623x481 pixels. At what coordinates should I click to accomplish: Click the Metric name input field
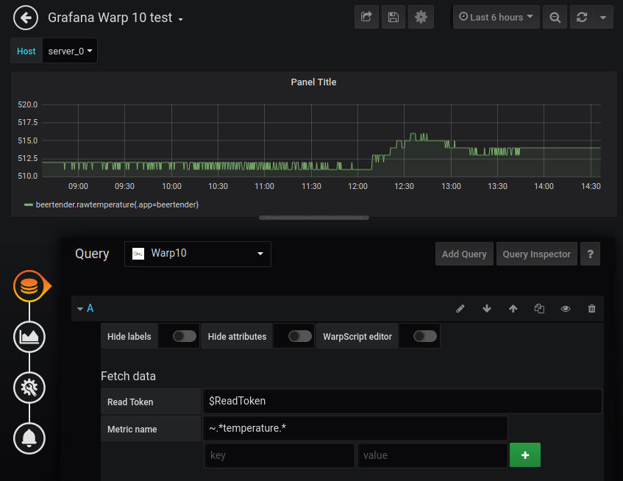(355, 429)
